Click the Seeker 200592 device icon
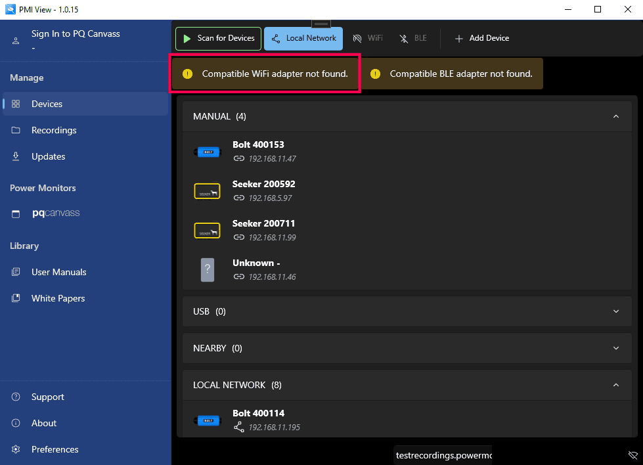The image size is (643, 465). coord(207,191)
